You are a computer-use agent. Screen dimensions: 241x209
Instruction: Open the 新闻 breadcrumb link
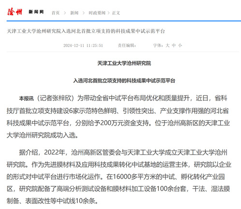pyautogui.click(x=74, y=13)
